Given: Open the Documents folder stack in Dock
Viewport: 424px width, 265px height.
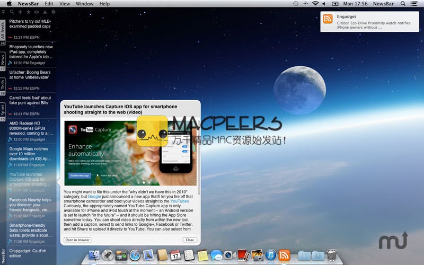Looking at the screenshot, I should point(304,255).
